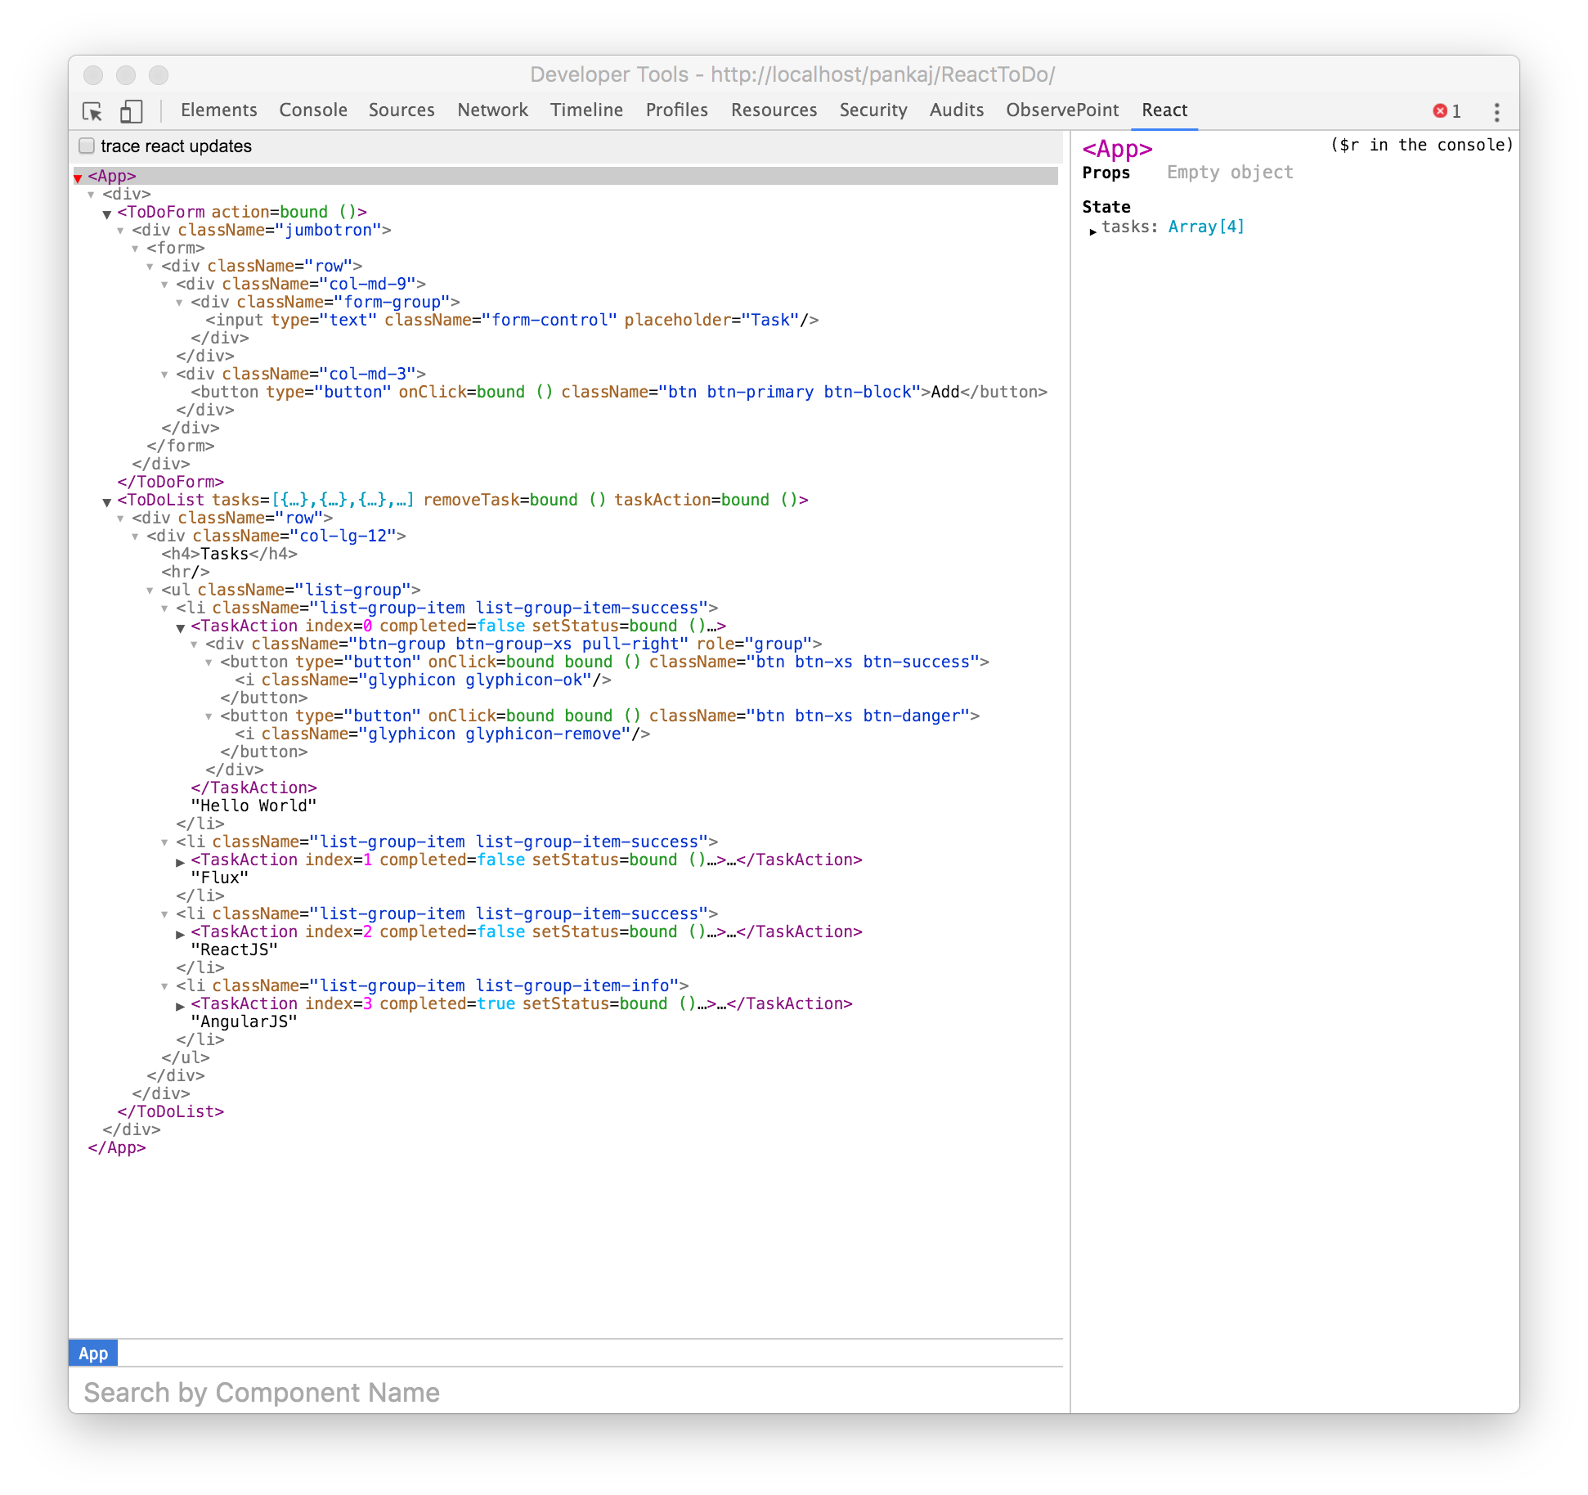Collapse the ToDoList component arrow
This screenshot has width=1588, height=1495.
click(x=106, y=501)
